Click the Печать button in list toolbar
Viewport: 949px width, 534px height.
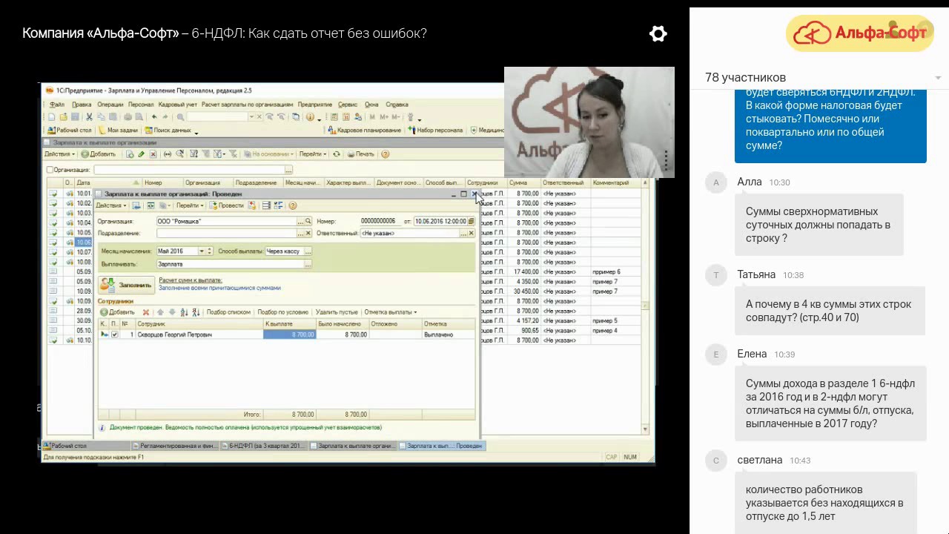[x=360, y=154]
